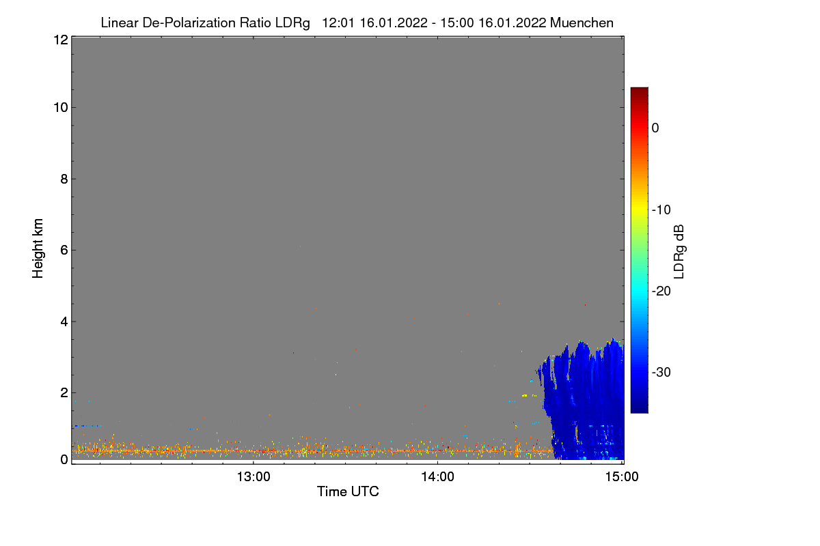
Task: Click the height tick label 2
Action: point(63,392)
